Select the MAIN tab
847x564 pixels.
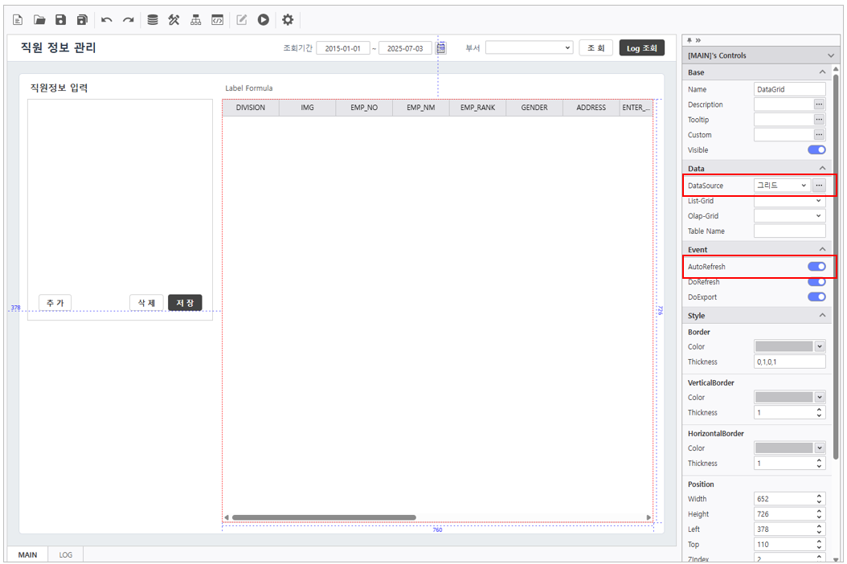pyautogui.click(x=27, y=555)
